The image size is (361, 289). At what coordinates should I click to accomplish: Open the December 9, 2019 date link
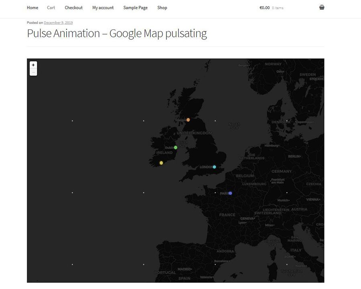click(58, 23)
